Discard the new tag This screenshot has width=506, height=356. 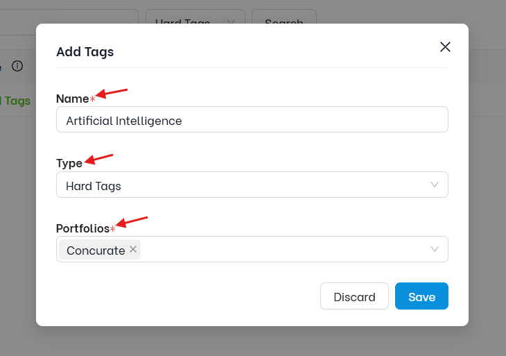(354, 296)
